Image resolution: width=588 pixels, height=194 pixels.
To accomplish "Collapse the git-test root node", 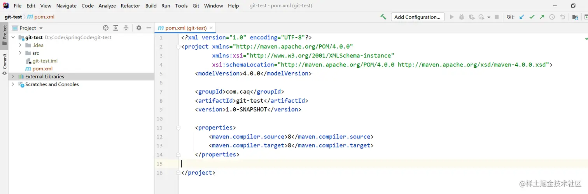I will click(x=13, y=38).
